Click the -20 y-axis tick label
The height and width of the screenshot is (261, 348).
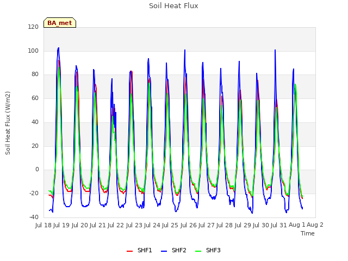(34, 194)
